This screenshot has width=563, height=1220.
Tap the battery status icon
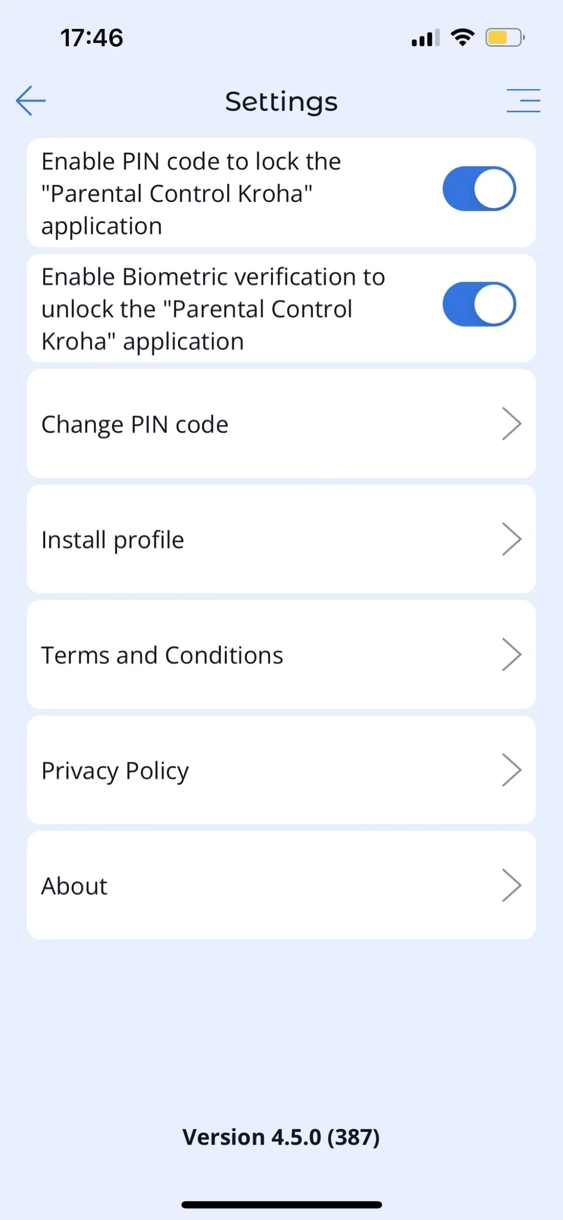pyautogui.click(x=504, y=37)
